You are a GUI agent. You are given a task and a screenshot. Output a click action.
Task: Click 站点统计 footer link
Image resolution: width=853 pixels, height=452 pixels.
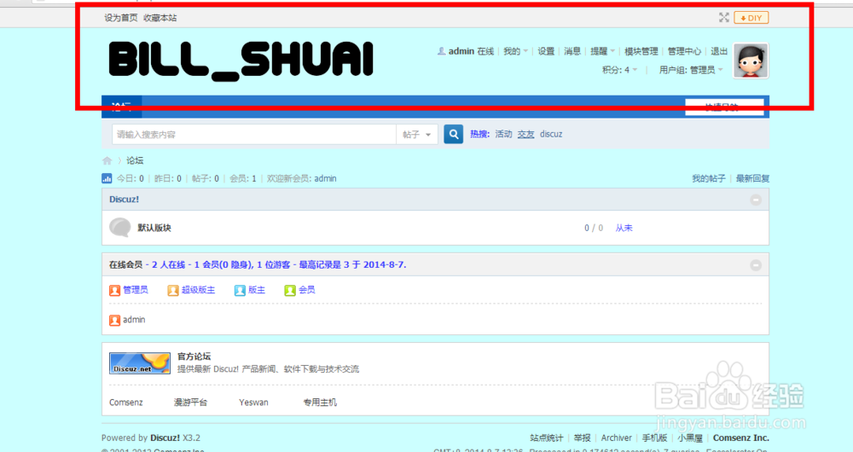tap(547, 438)
